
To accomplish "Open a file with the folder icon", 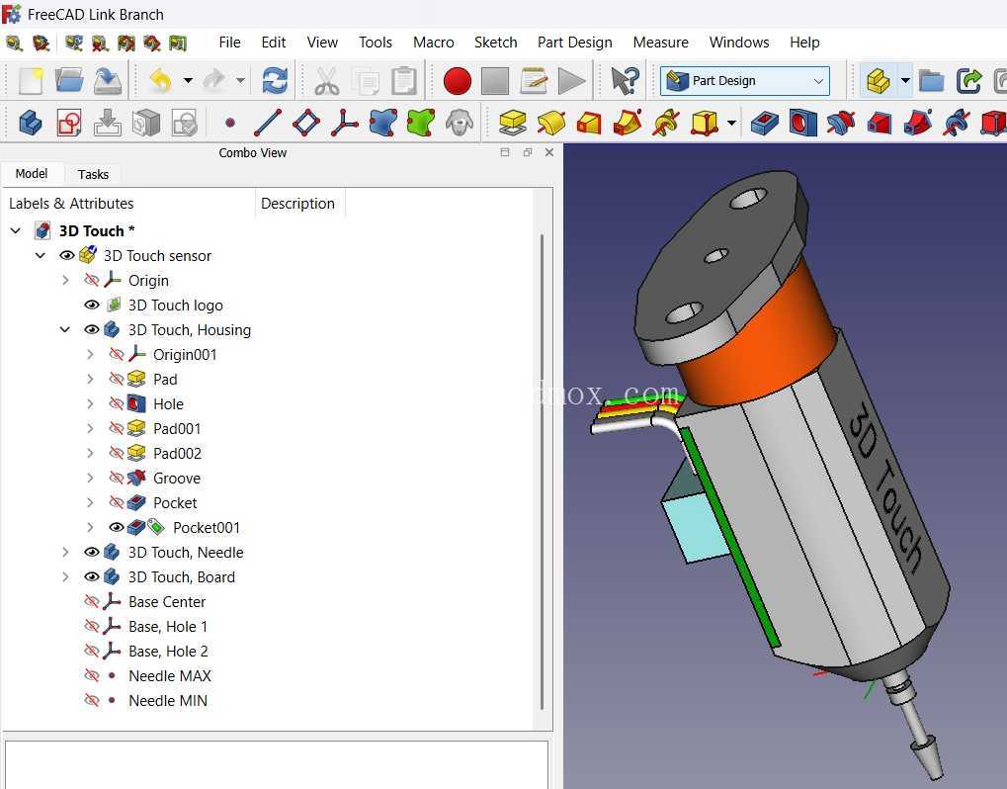I will click(x=69, y=81).
